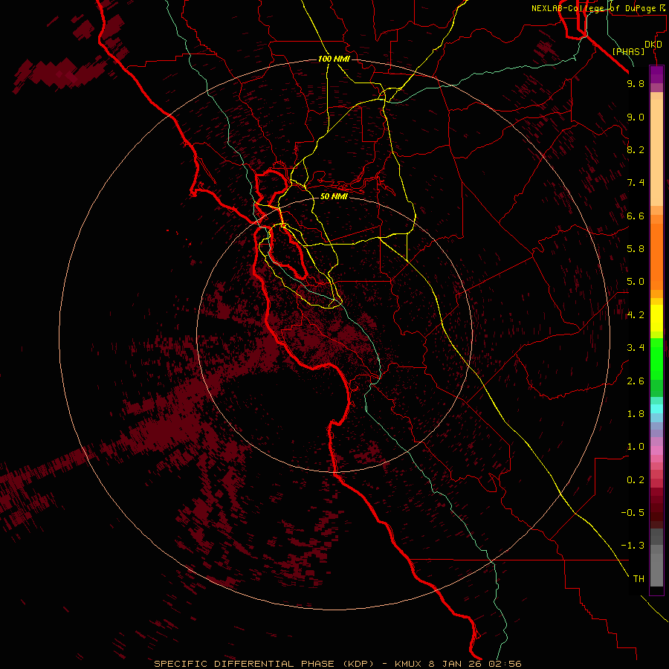Viewport: 669px width, 669px height.
Task: Click the 8.2 value on the color scale
Action: pyautogui.click(x=636, y=149)
